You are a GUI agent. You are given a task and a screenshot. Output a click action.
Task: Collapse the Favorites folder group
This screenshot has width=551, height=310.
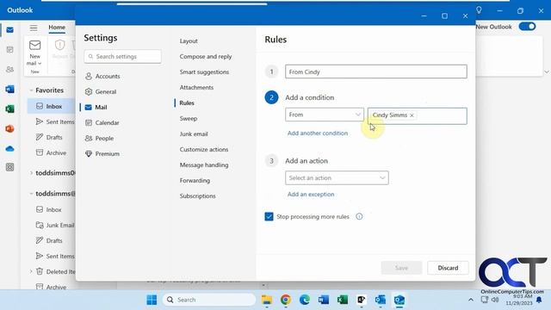click(x=31, y=90)
